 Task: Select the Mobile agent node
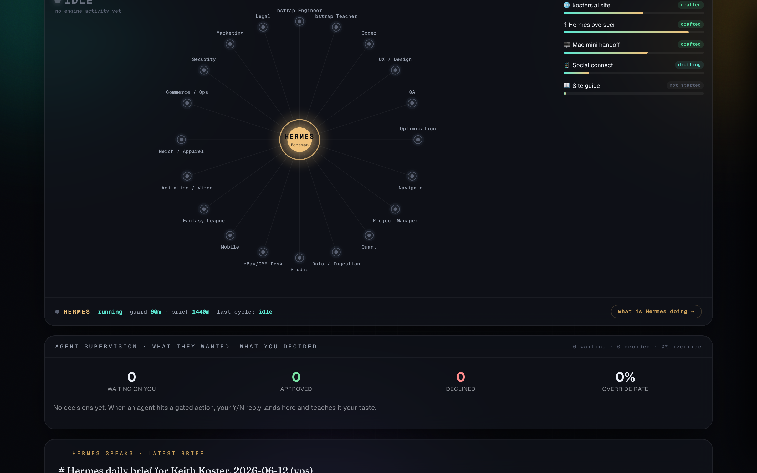230,235
